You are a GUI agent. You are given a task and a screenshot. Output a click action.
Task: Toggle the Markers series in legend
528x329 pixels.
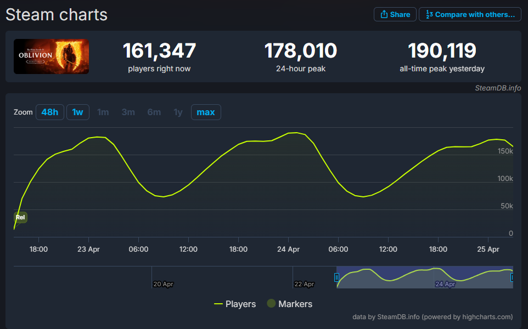[290, 304]
